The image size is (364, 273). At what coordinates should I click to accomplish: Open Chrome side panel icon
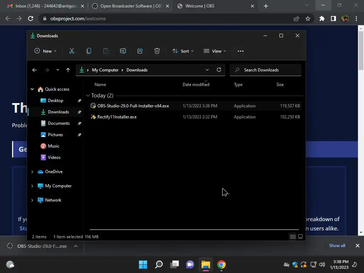(333, 18)
